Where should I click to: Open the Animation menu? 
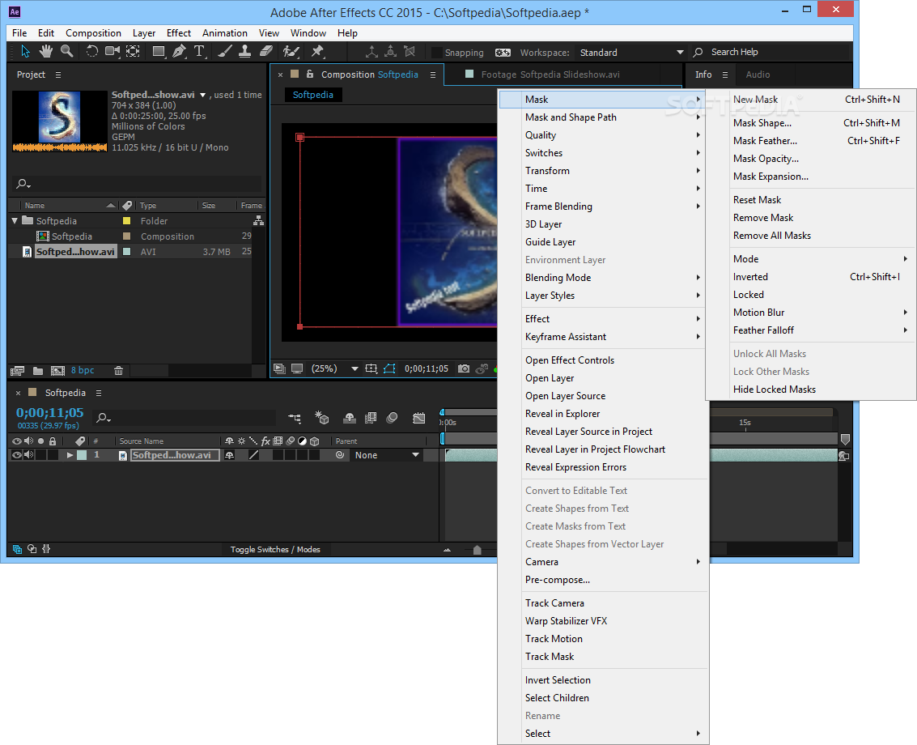click(x=224, y=33)
